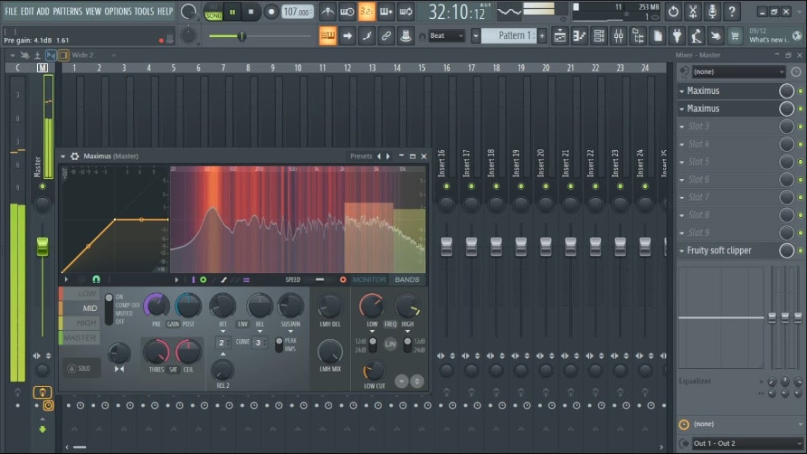This screenshot has height=454, width=807.
Task: Click the Maximus SPEED slider
Action: click(x=320, y=279)
